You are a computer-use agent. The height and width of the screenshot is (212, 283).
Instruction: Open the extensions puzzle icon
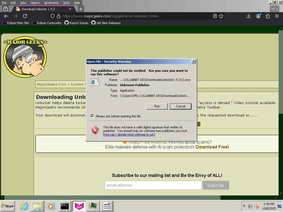tap(268, 16)
